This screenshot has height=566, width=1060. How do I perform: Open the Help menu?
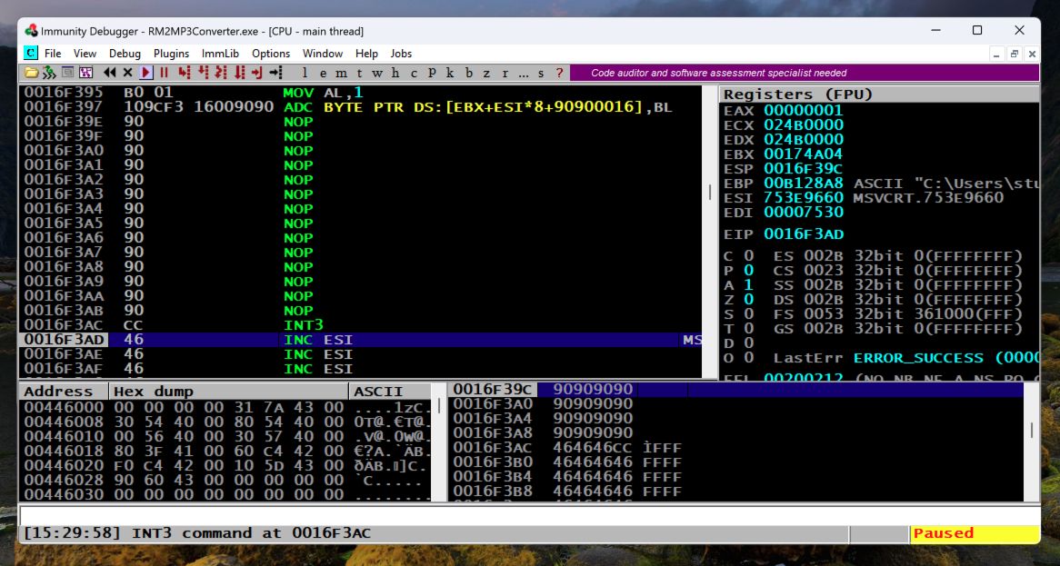(366, 54)
